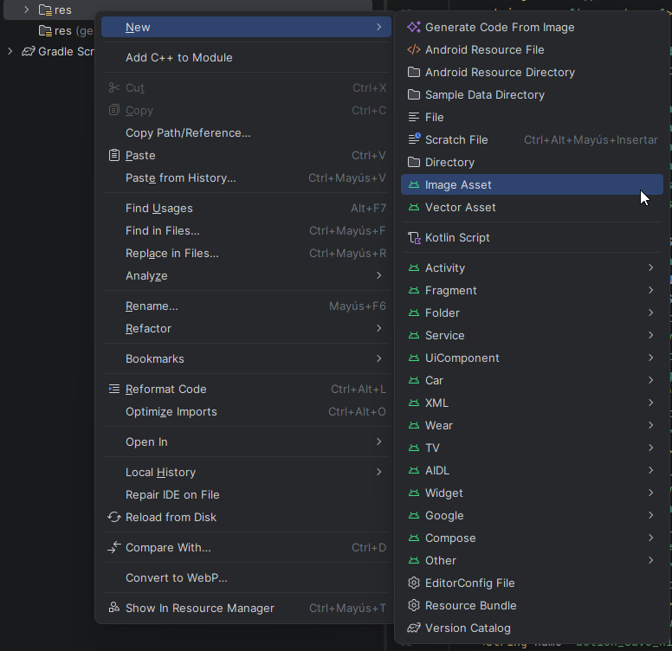Viewport: 672px width, 651px height.
Task: Click the Resource Bundle gear icon
Action: 414,605
